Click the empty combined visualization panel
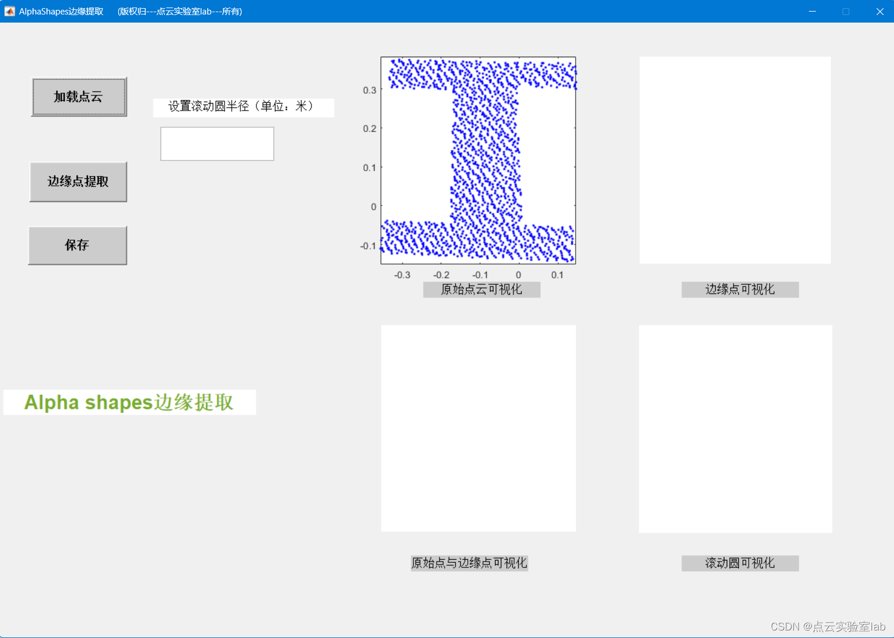The width and height of the screenshot is (894, 638). [478, 427]
